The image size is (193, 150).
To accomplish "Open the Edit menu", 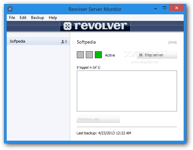I will coord(23,18).
